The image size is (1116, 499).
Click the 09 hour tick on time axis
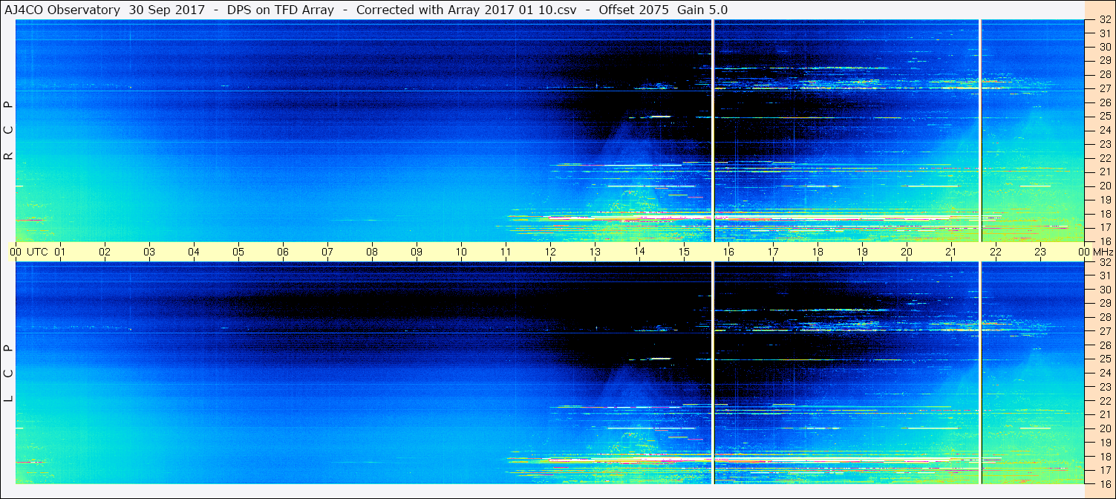click(x=417, y=252)
